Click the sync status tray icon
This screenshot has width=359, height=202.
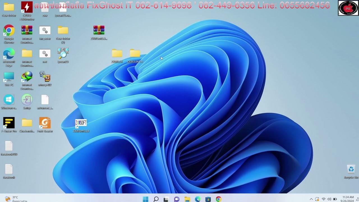pyautogui.click(x=317, y=199)
